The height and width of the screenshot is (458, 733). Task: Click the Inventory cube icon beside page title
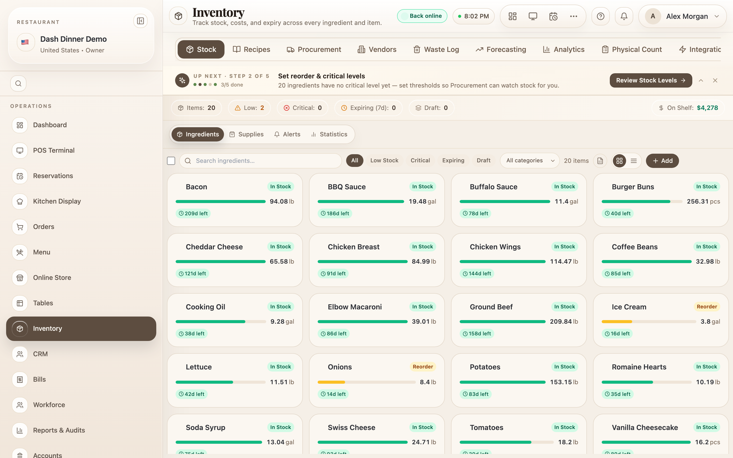pos(178,16)
